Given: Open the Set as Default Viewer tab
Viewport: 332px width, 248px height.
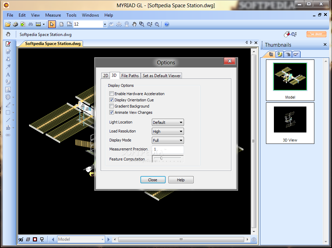Looking at the screenshot, I should tap(162, 76).
